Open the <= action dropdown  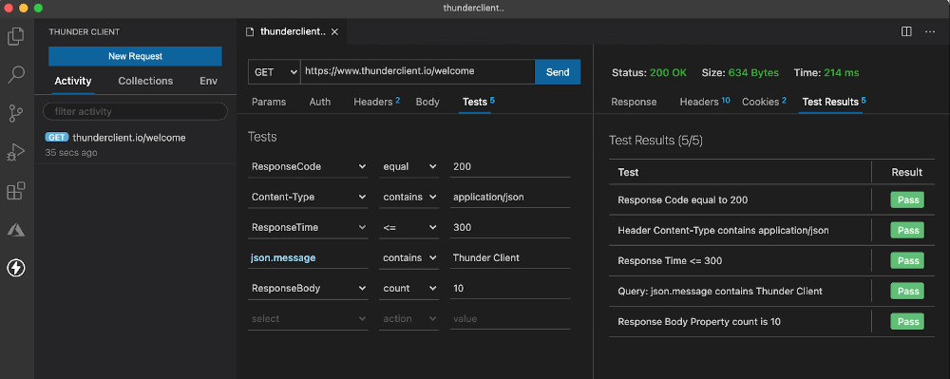pos(409,227)
